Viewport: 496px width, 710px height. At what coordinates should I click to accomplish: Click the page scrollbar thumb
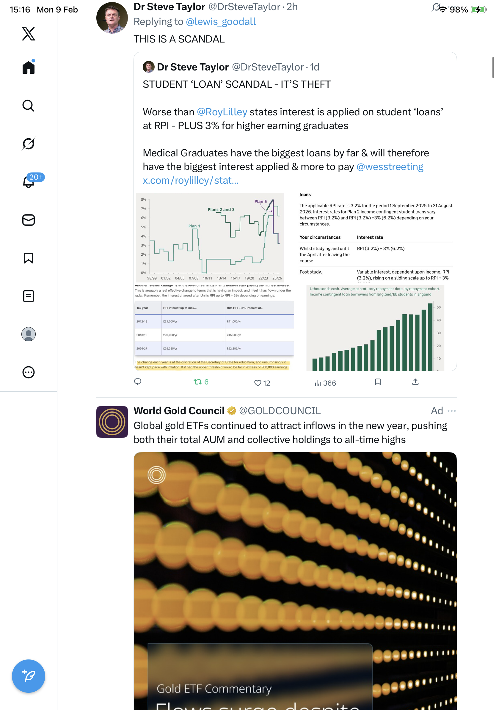(493, 67)
